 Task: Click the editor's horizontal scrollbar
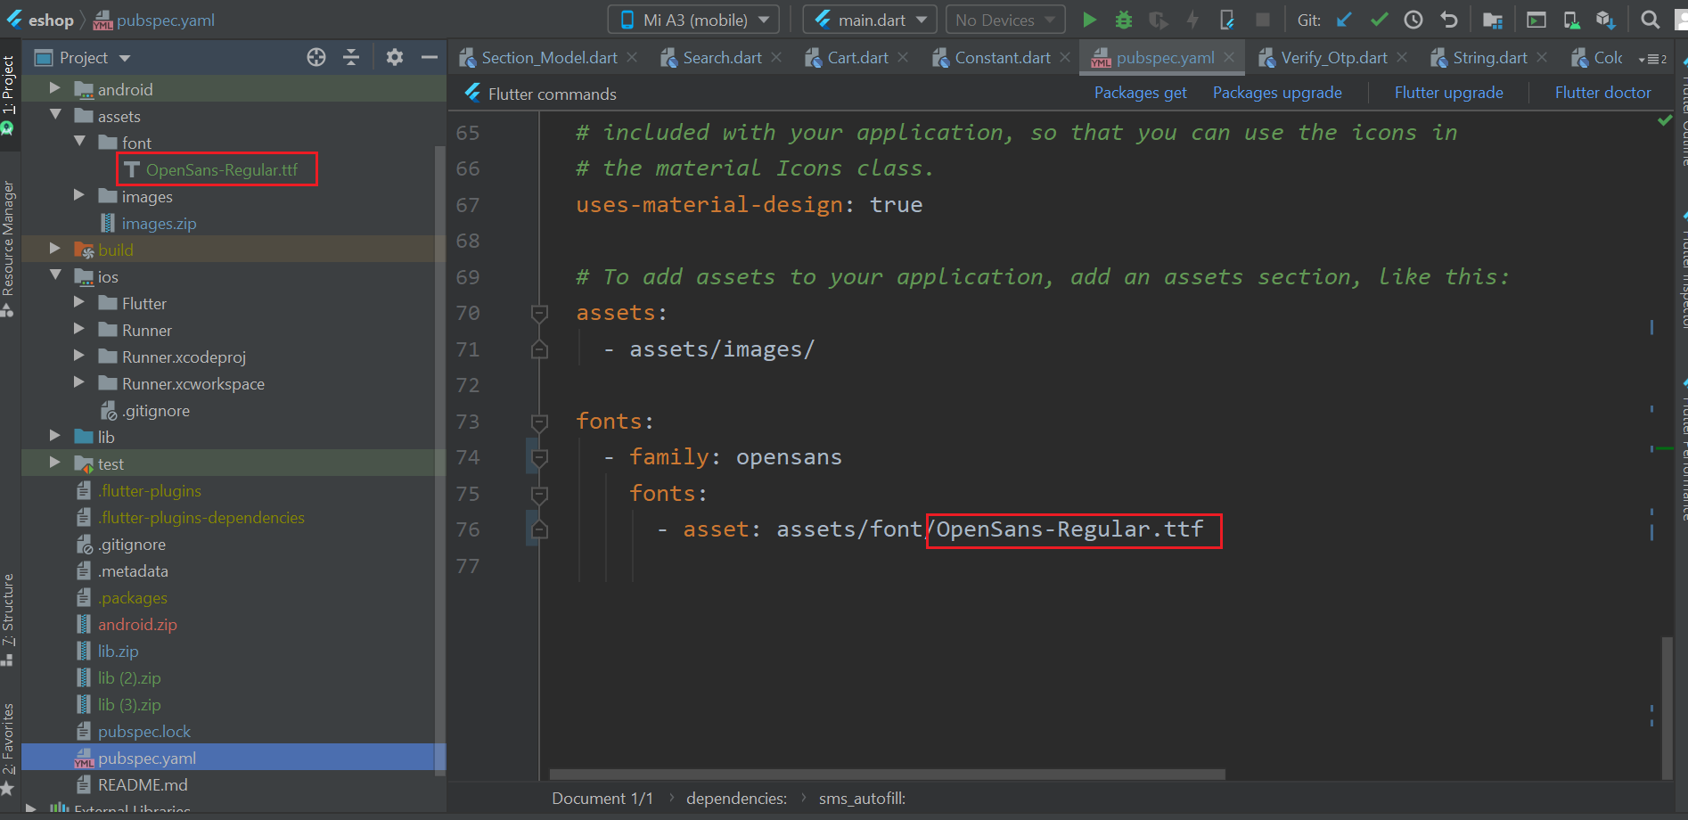[x=887, y=774]
